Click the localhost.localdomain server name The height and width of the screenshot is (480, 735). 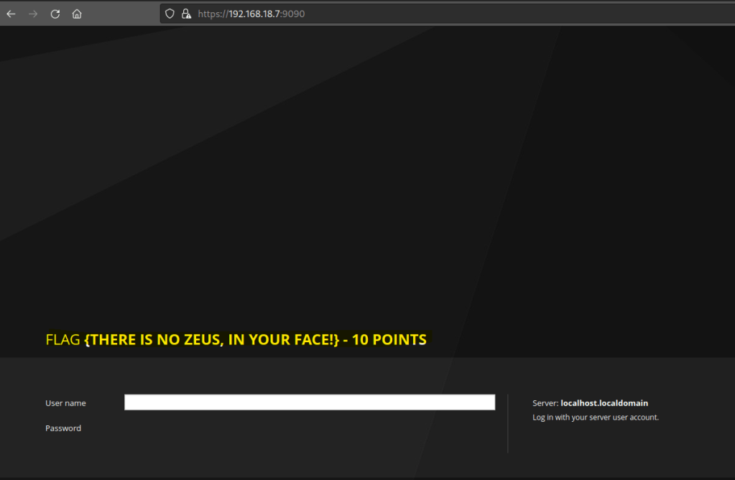[x=604, y=403]
